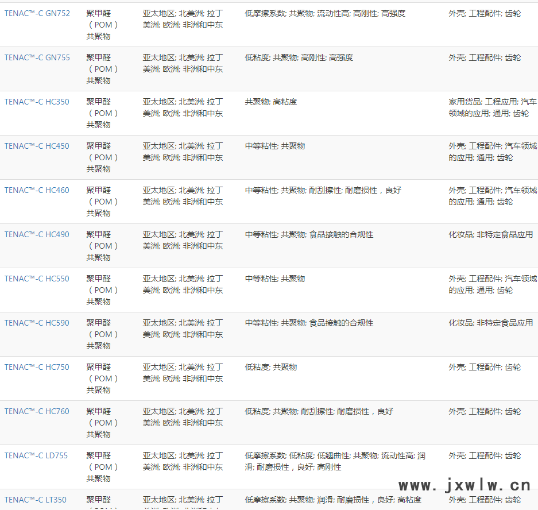
Task: Select the TENAC™-C LT350 link
Action: pyautogui.click(x=36, y=500)
